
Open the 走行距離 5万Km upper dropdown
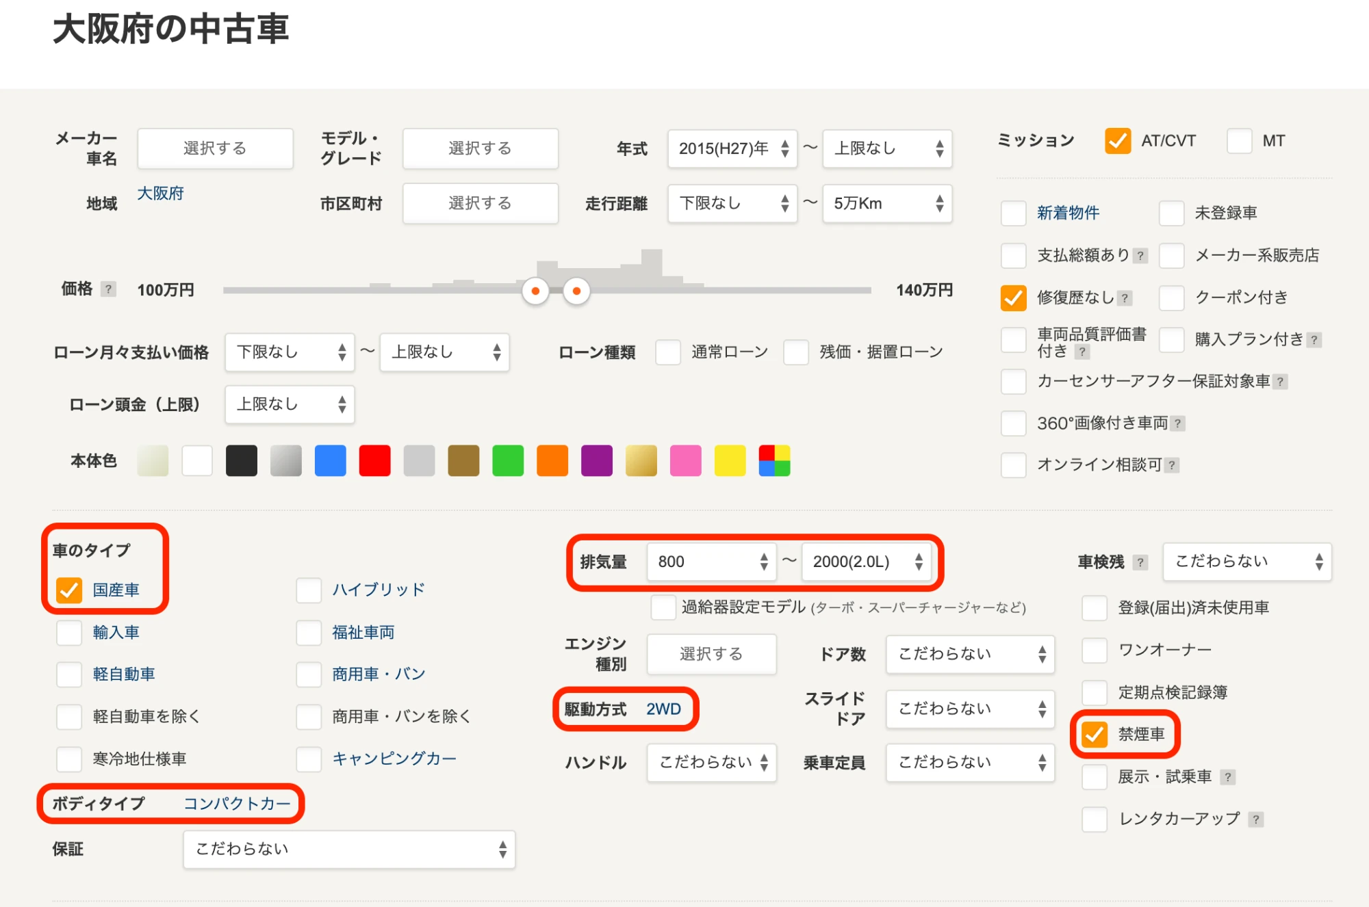point(887,203)
